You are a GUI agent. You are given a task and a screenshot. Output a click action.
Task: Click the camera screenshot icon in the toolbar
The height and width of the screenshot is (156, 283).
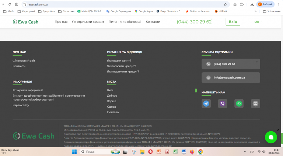point(235,4)
